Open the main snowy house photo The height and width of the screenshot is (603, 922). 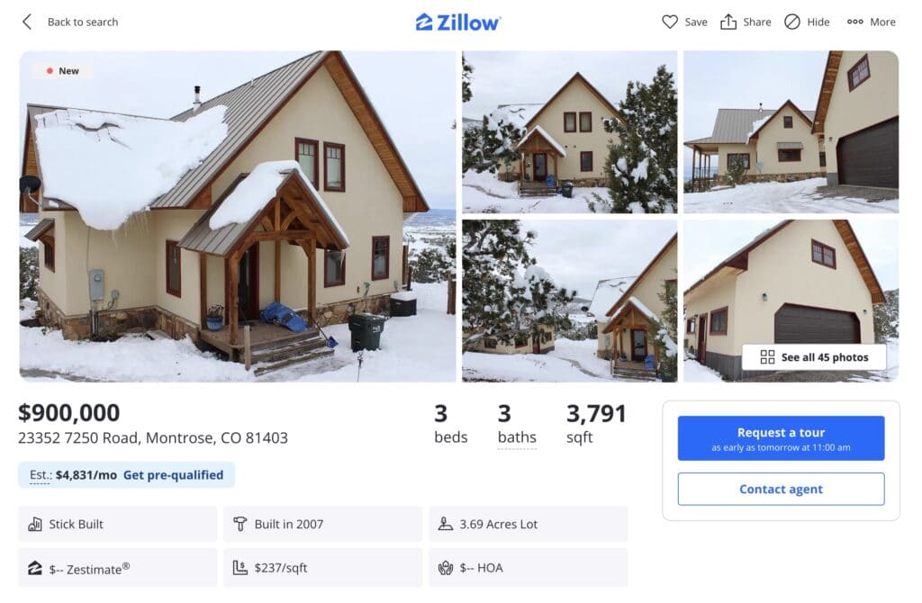(238, 216)
